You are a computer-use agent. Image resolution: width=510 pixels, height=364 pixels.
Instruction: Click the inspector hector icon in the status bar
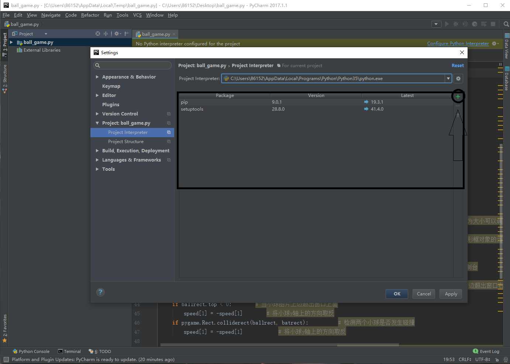tap(506, 360)
